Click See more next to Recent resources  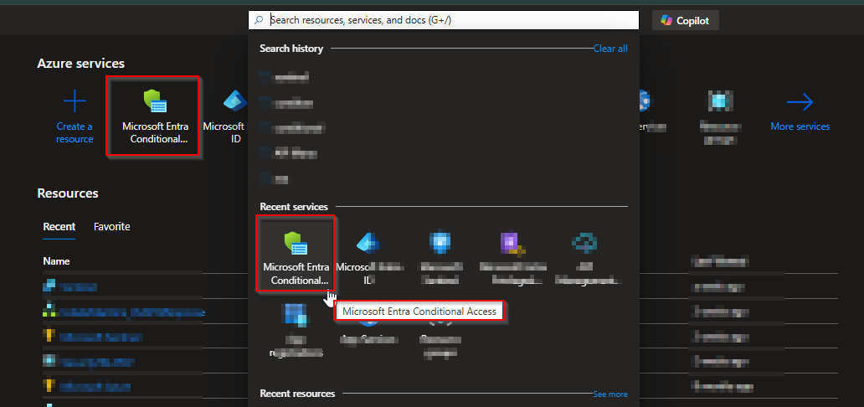(x=609, y=394)
